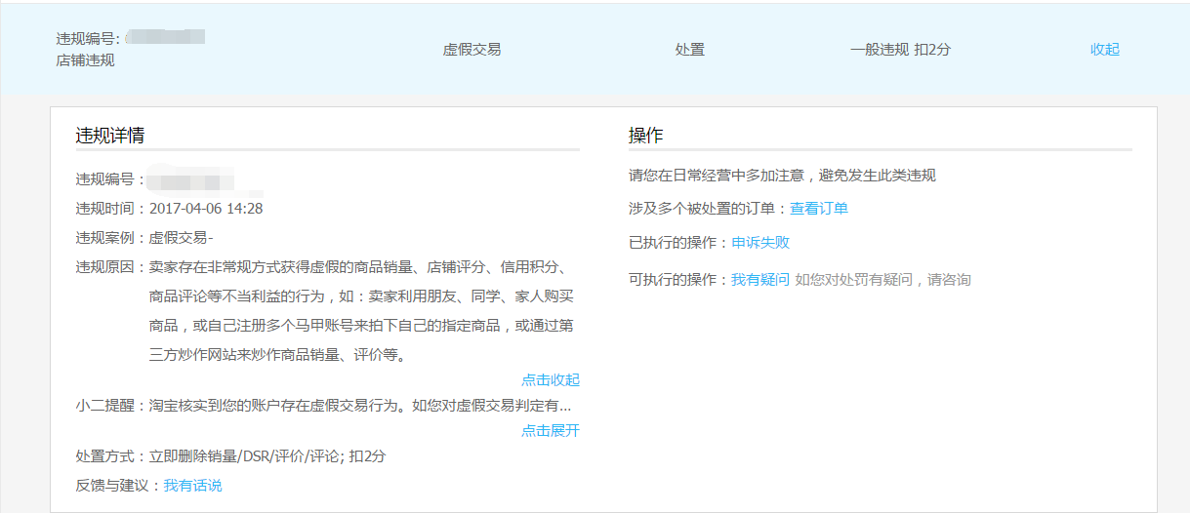Click the 申诉失败 link
1190x513 pixels.
tap(759, 243)
